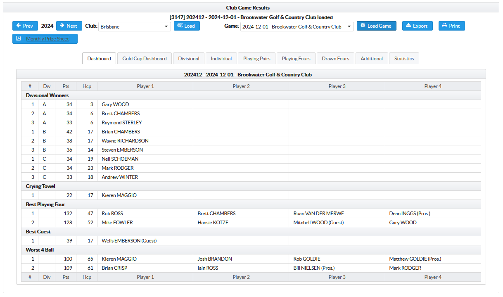Viewport: 503px width, 297px height.
Task: Click Gary WOOD in Divisional Winners
Action: 115,105
